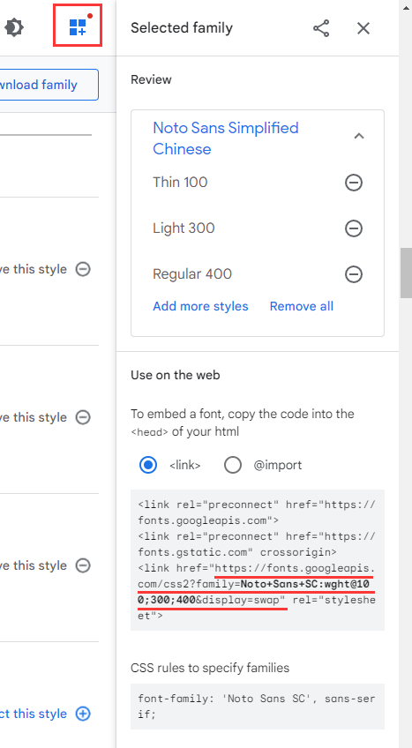Click the link embed code block
Image resolution: width=412 pixels, height=748 pixels.
258,560
